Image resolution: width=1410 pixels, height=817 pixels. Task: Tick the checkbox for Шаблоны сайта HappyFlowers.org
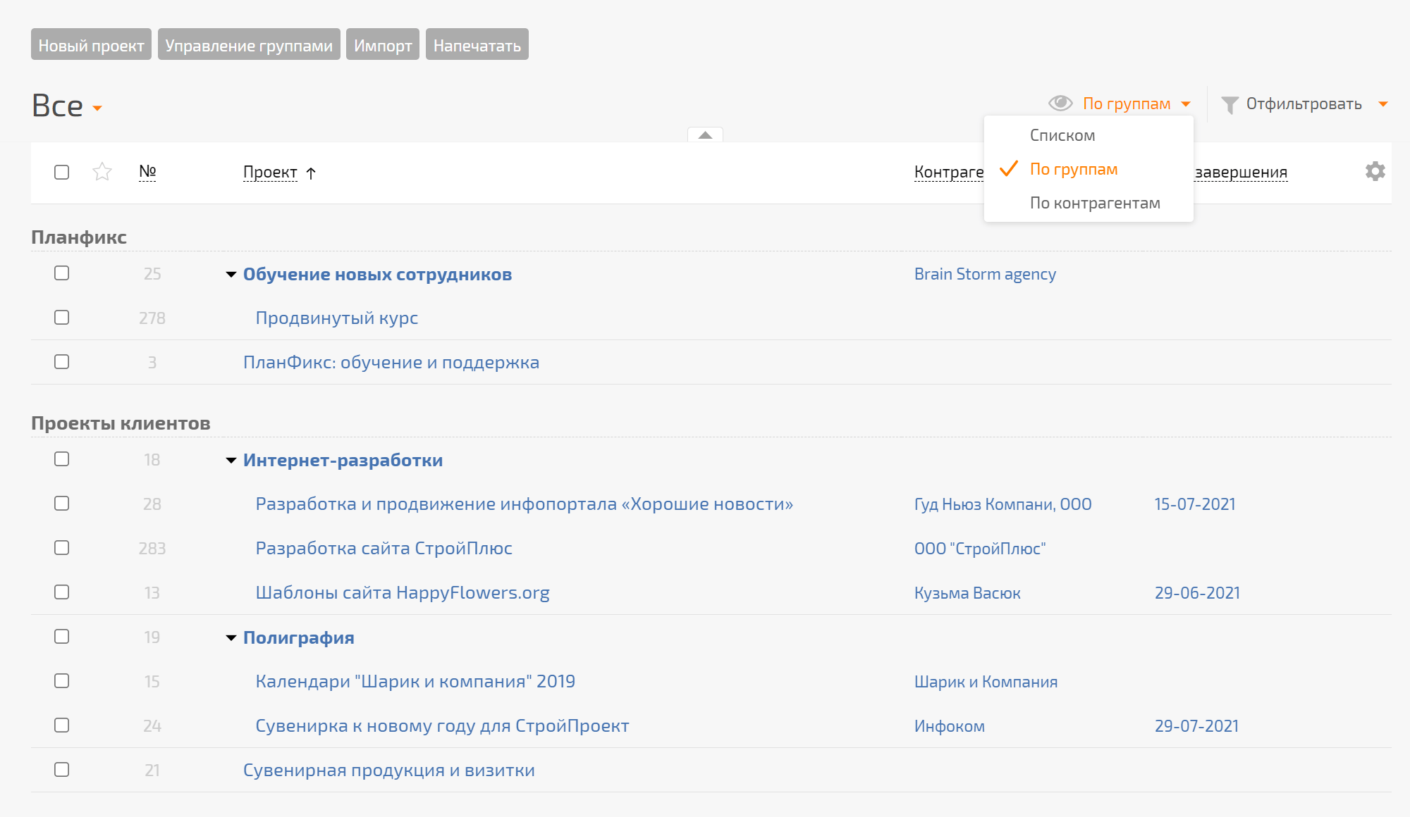[x=62, y=592]
